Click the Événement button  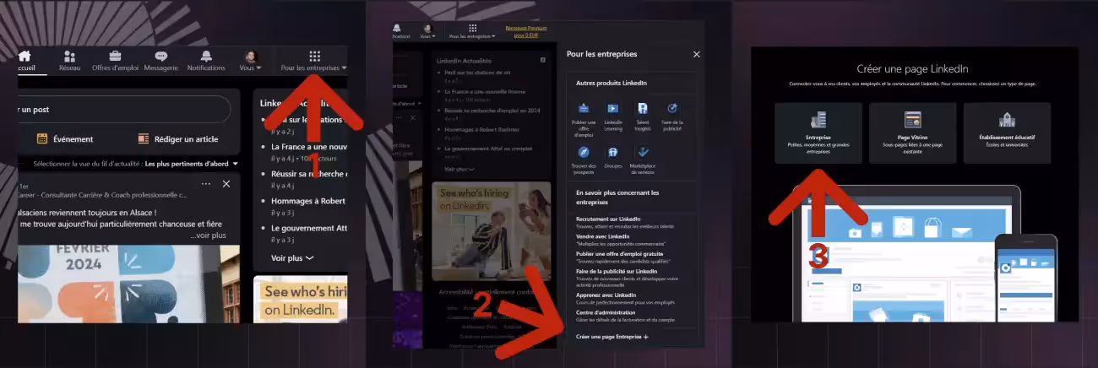click(65, 138)
